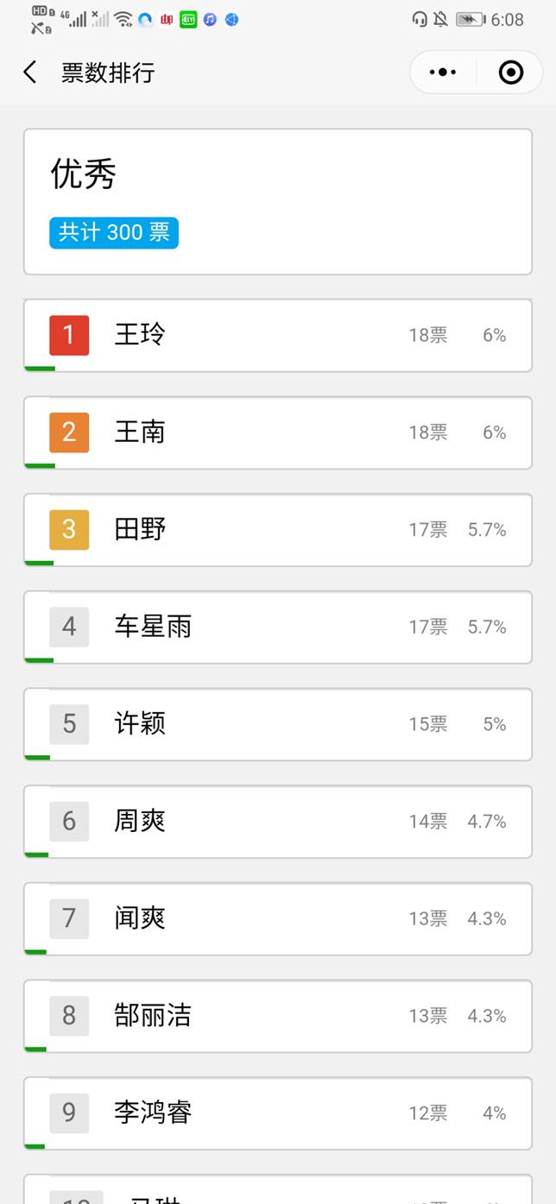
Task: Tap the red rank 1 badge
Action: tap(69, 335)
